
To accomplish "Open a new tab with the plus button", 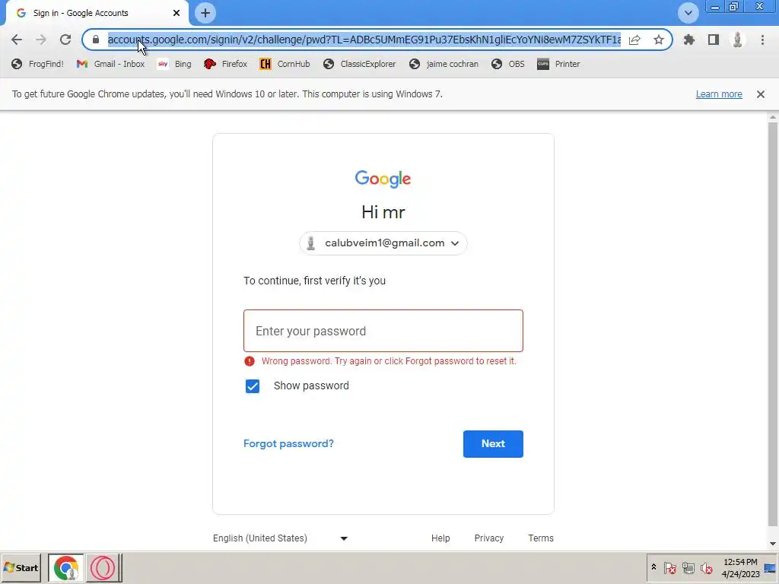I will tap(205, 13).
